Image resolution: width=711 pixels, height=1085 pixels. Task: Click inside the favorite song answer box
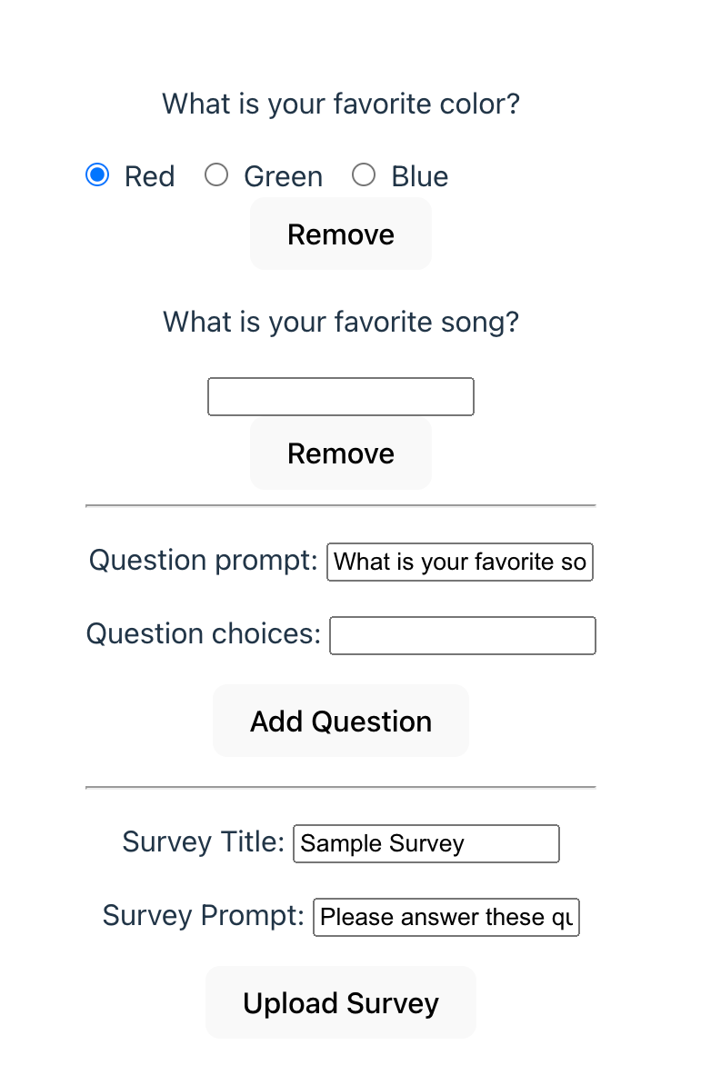(340, 396)
